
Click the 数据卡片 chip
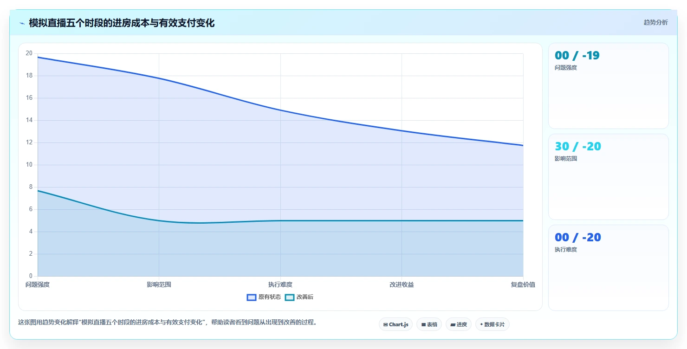click(x=493, y=324)
